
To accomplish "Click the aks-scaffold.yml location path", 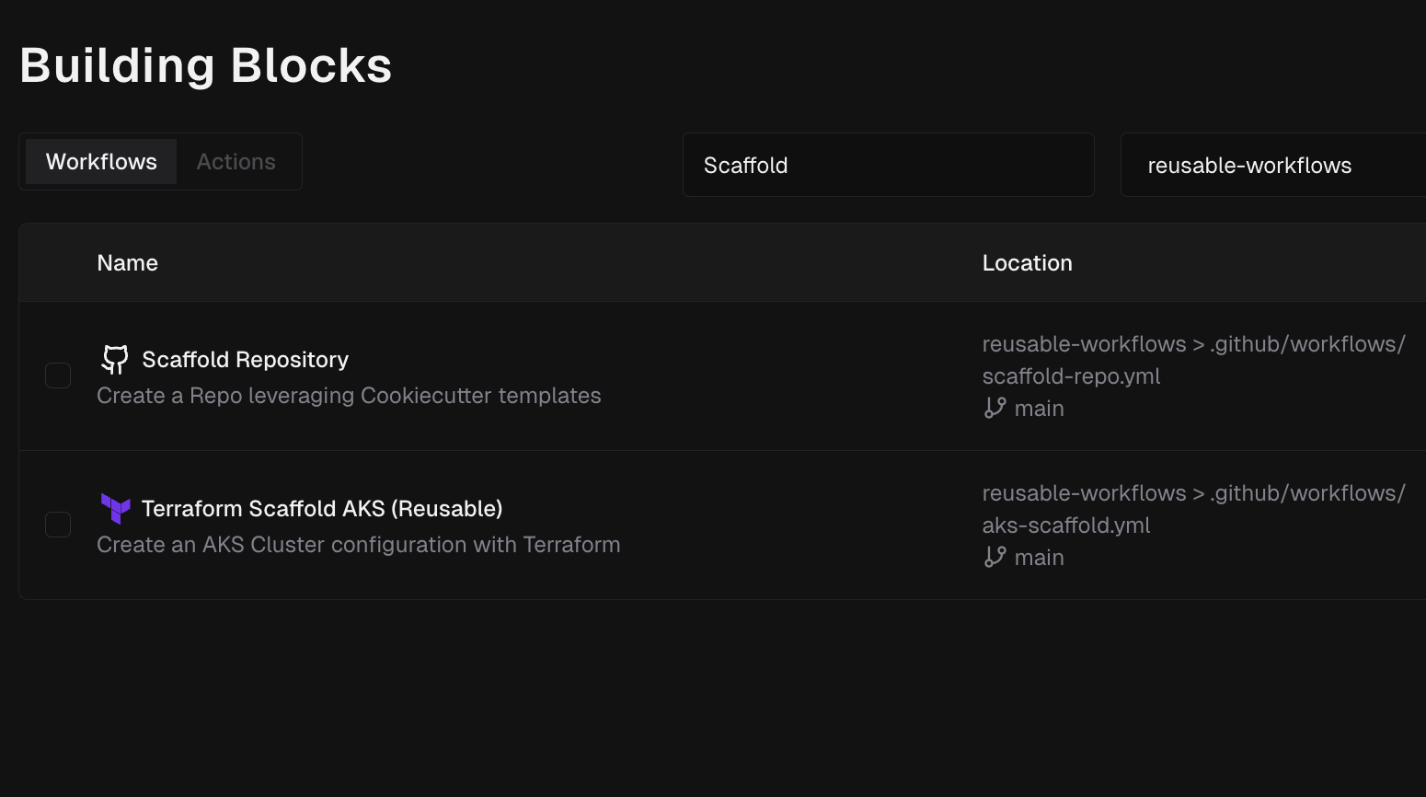I will pyautogui.click(x=1066, y=526).
